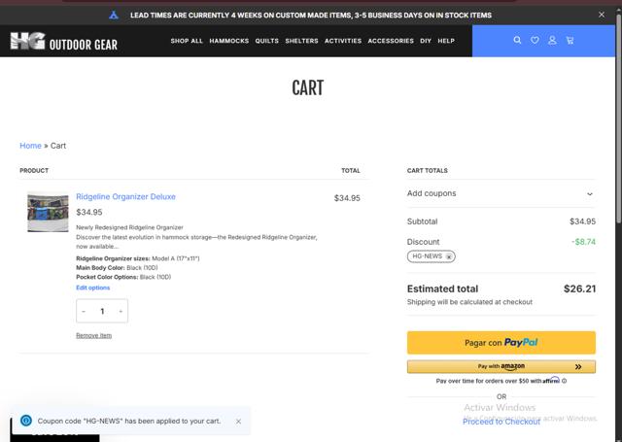The image size is (622, 442).
Task: Open the user account icon
Action: coord(552,40)
